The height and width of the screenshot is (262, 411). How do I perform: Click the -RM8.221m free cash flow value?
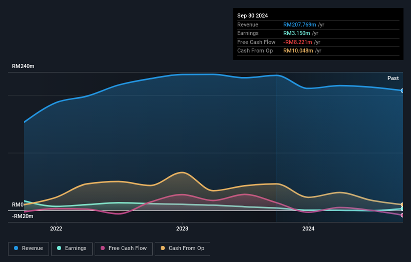coord(298,42)
